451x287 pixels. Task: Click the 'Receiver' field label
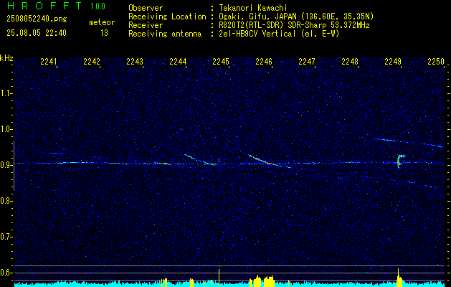tap(146, 25)
